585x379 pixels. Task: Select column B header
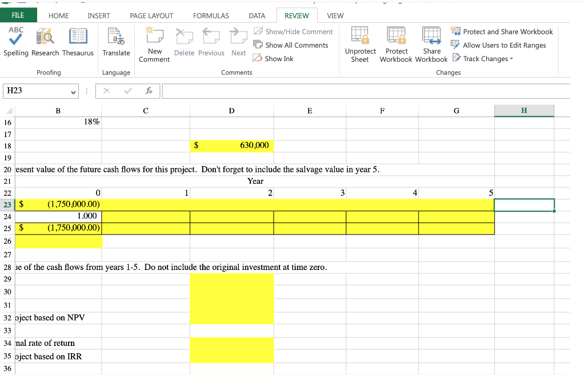tap(58, 111)
